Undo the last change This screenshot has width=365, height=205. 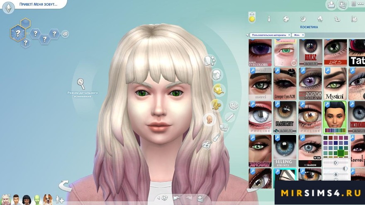(x=177, y=198)
